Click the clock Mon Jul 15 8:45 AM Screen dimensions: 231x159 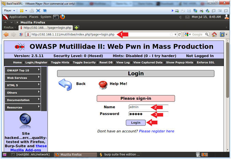click(x=206, y=17)
